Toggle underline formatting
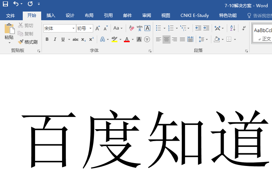The height and width of the screenshot is (171, 272). click(63, 39)
